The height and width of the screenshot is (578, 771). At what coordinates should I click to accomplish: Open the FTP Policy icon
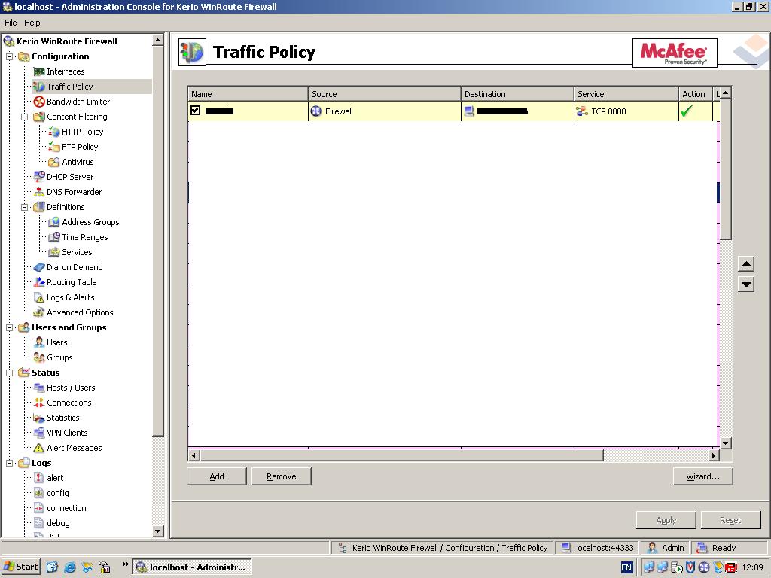coord(54,147)
